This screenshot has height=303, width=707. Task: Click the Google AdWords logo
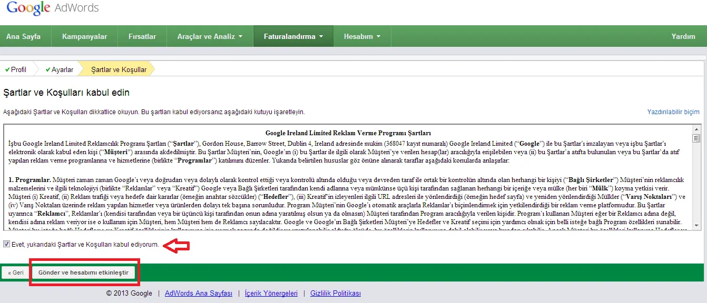click(52, 9)
